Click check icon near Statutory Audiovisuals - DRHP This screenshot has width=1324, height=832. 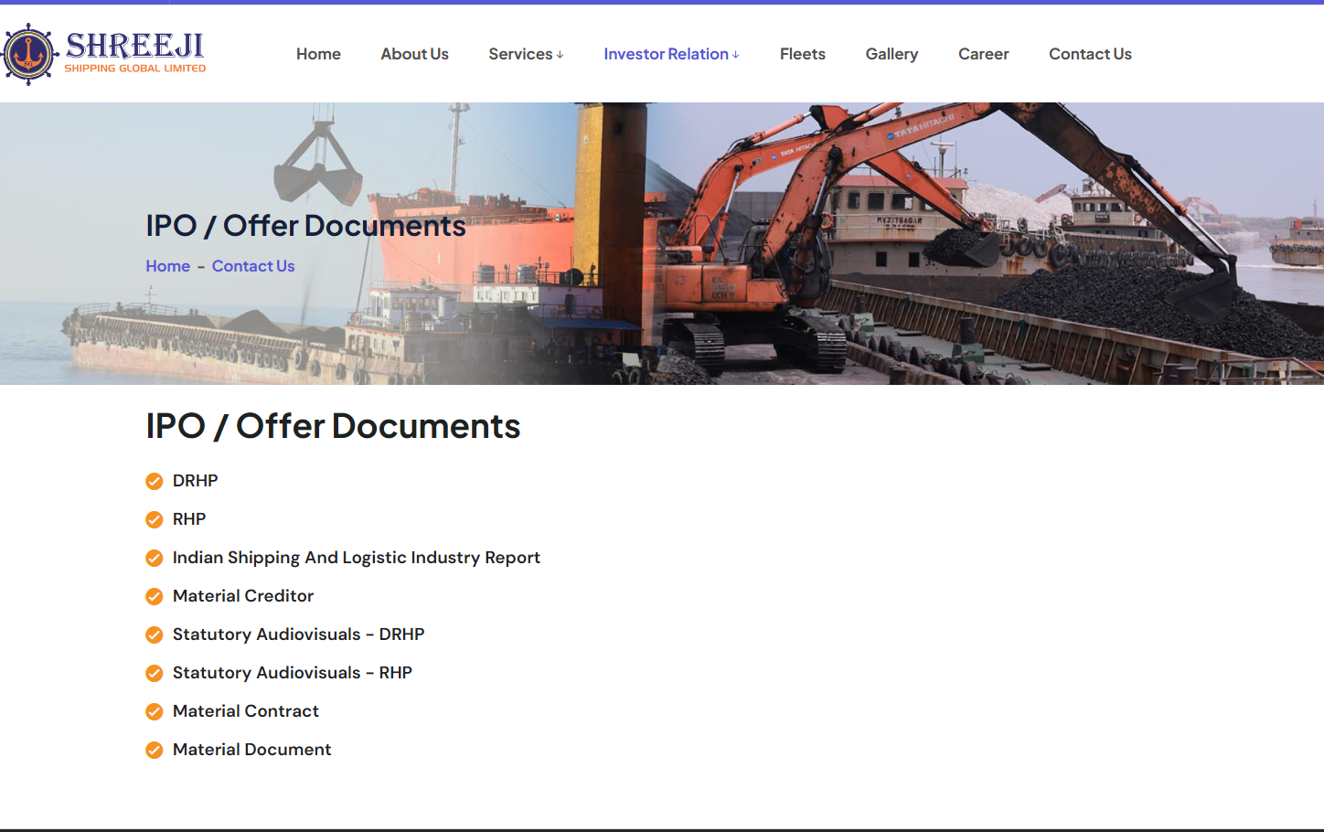tap(154, 635)
